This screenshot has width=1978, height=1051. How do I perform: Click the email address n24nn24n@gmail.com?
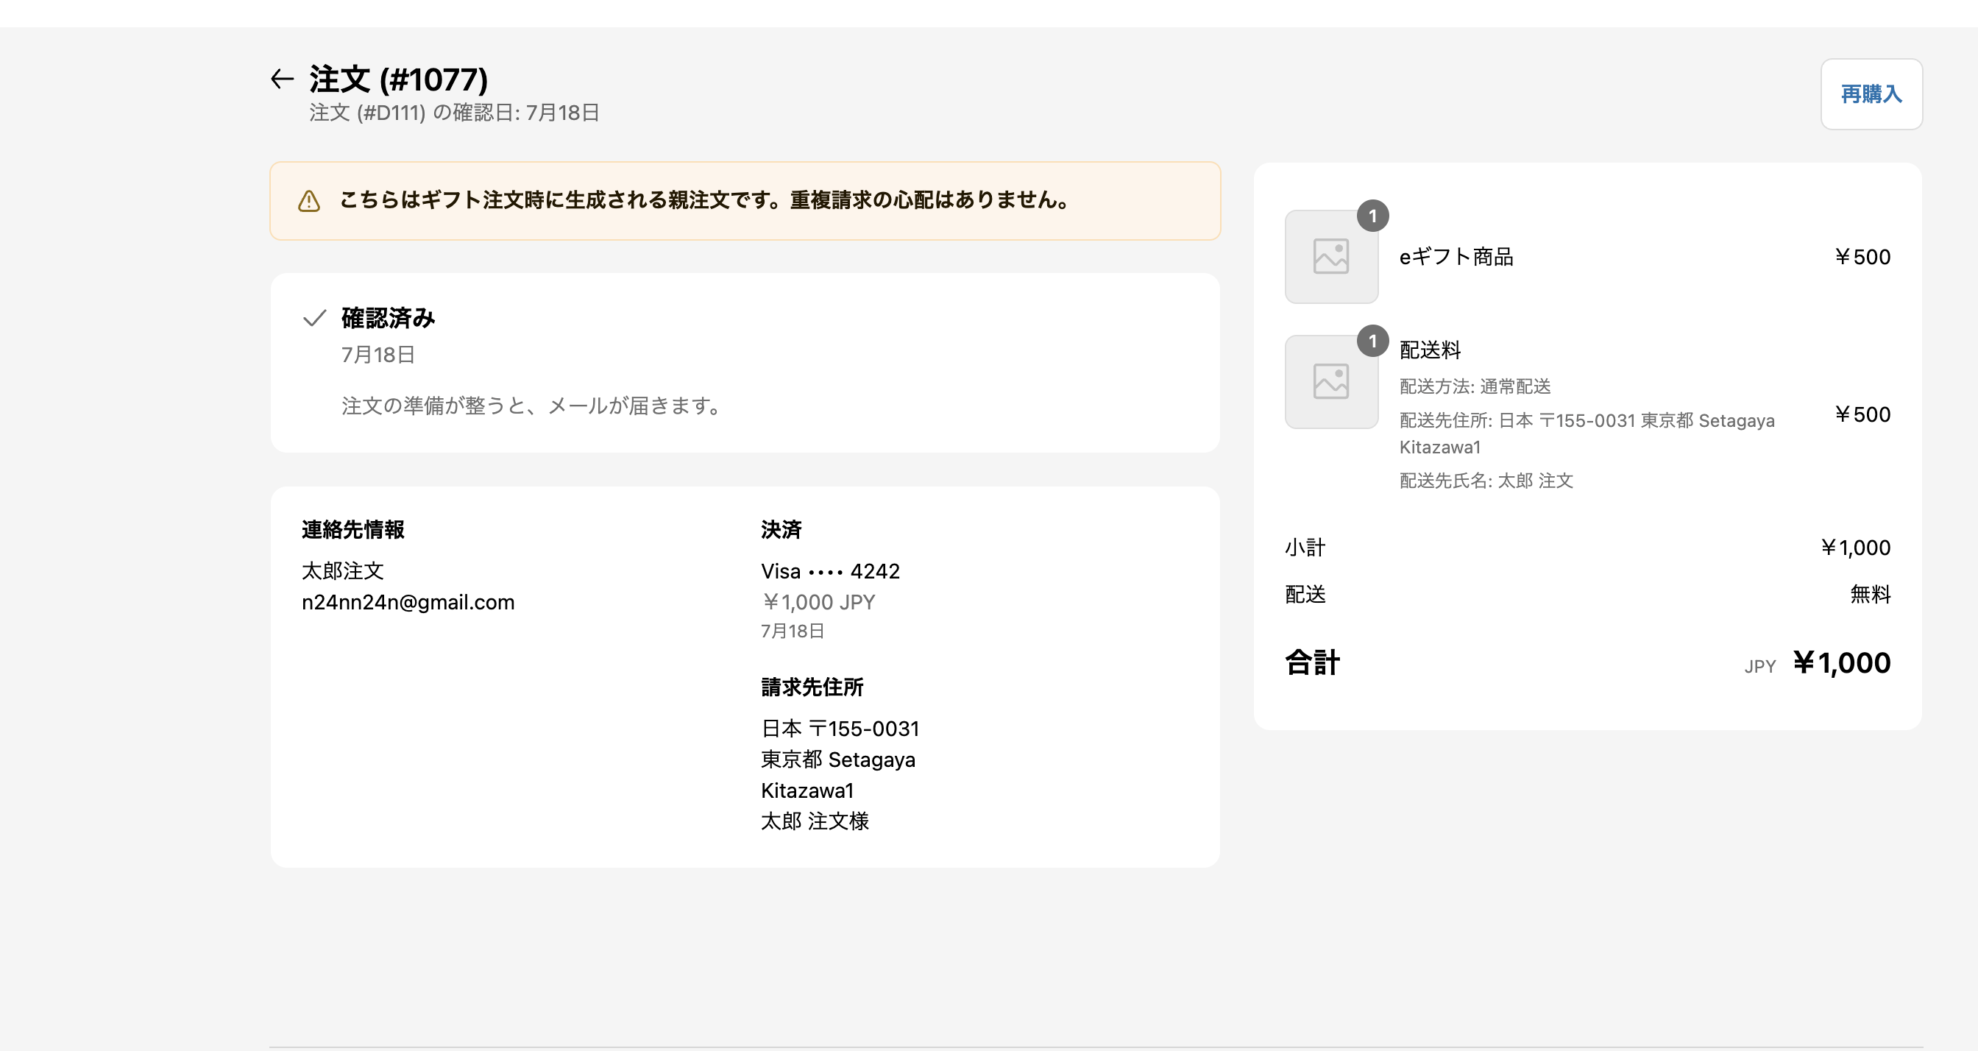[408, 602]
